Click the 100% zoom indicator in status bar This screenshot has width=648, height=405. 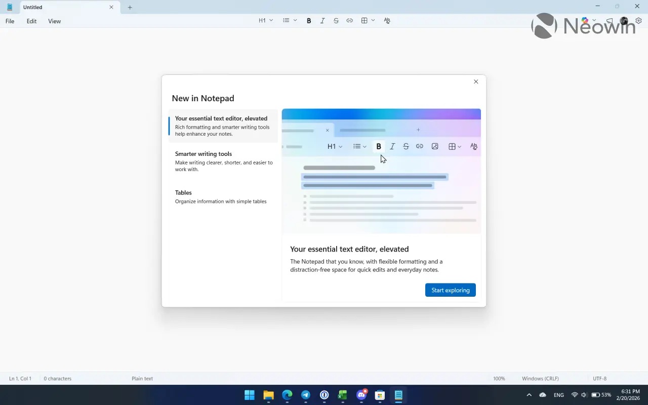coord(499,378)
